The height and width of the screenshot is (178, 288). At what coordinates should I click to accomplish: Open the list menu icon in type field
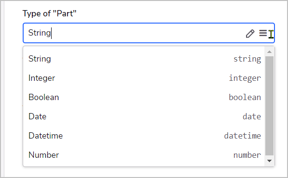(263, 33)
